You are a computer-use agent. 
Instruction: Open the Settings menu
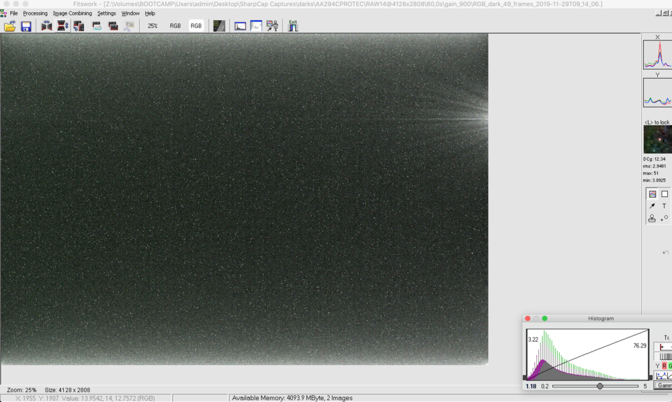pos(107,13)
